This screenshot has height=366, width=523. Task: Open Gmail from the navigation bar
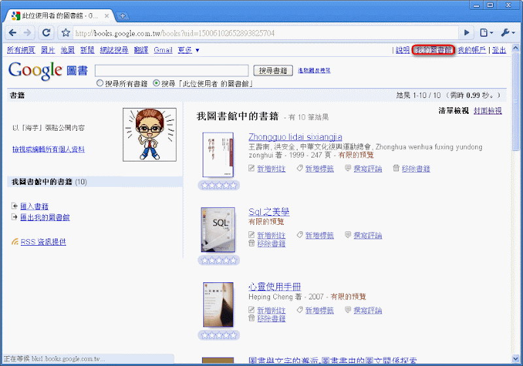pyautogui.click(x=163, y=50)
